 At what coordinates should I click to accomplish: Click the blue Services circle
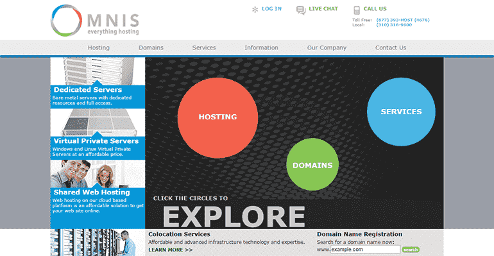pyautogui.click(x=401, y=112)
